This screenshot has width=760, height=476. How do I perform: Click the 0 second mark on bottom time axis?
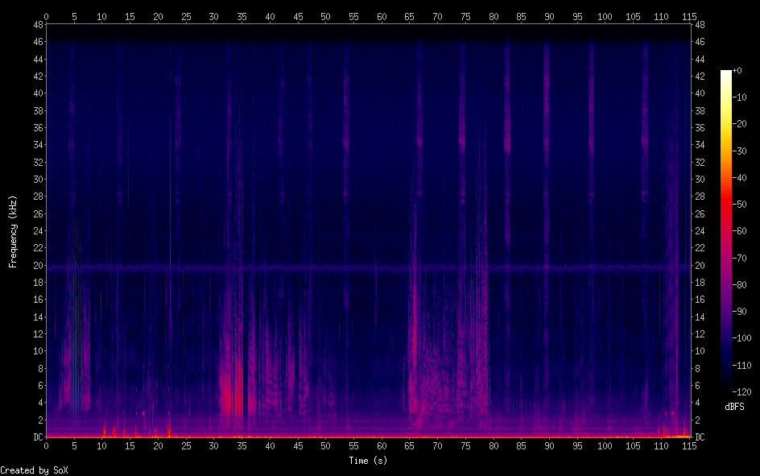(47, 445)
